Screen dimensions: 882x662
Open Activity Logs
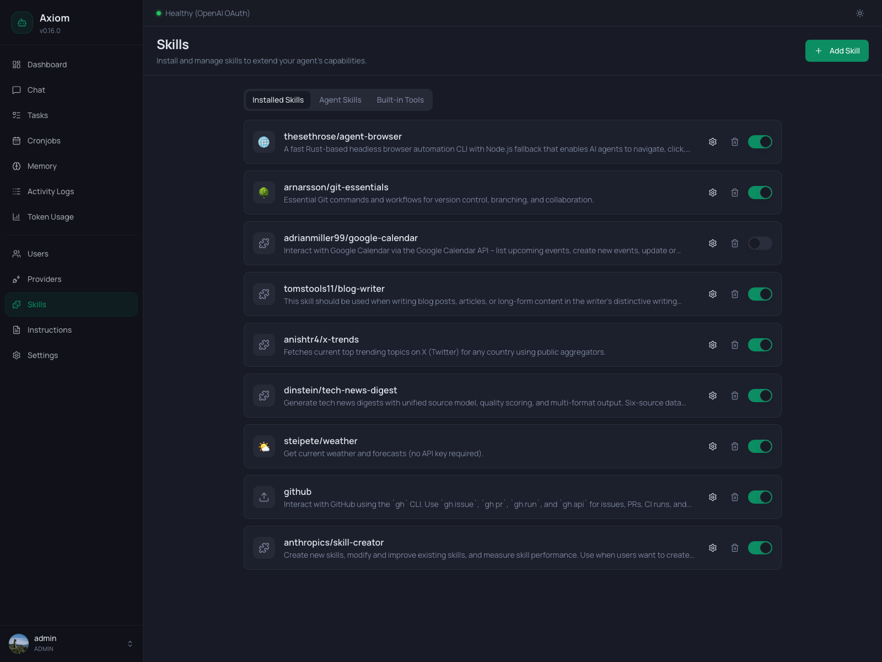coord(51,191)
